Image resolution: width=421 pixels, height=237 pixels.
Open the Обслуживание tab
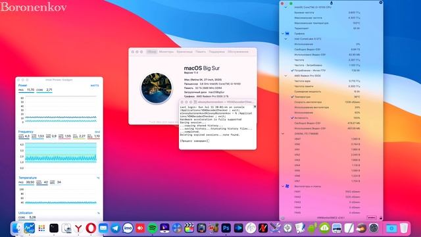(x=238, y=51)
